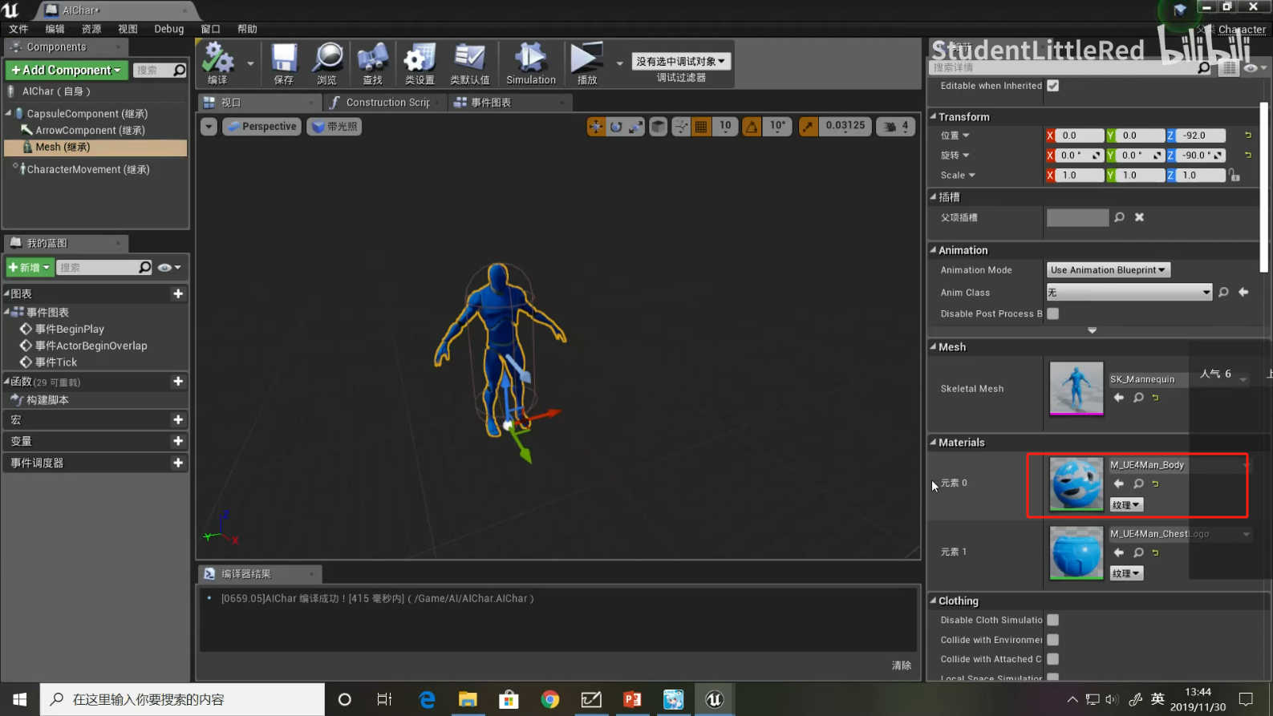Click 清除 to clear compiler results
This screenshot has height=716, width=1273.
[x=902, y=665]
